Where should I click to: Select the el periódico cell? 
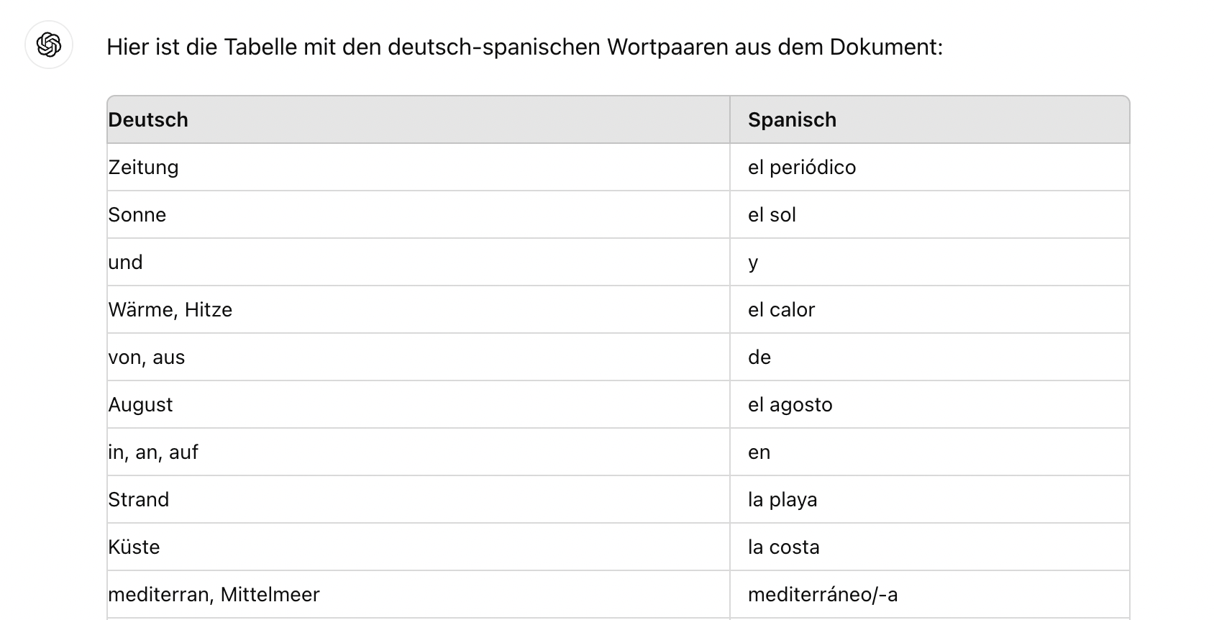tap(802, 168)
